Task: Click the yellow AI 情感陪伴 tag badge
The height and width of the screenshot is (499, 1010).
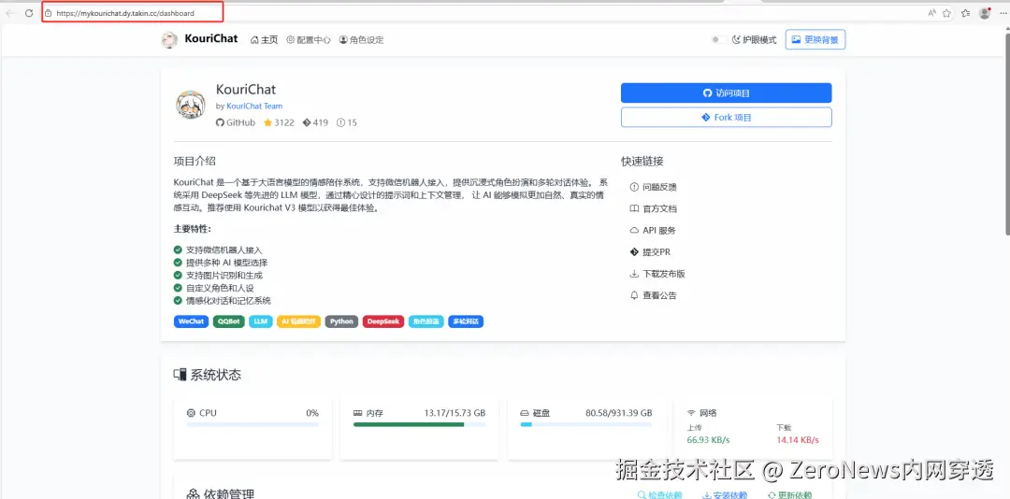Action: pos(299,321)
